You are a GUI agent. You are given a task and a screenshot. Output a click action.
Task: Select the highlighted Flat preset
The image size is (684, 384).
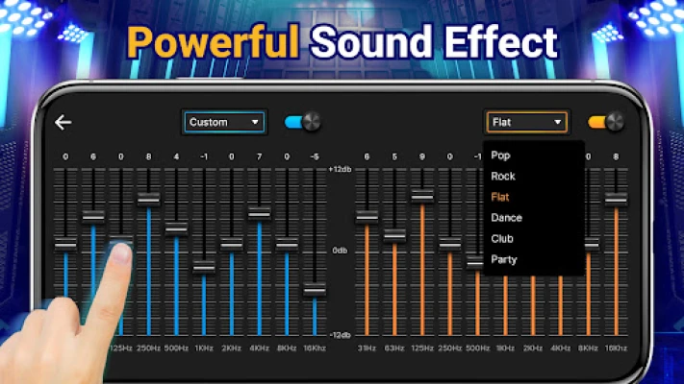pos(500,197)
